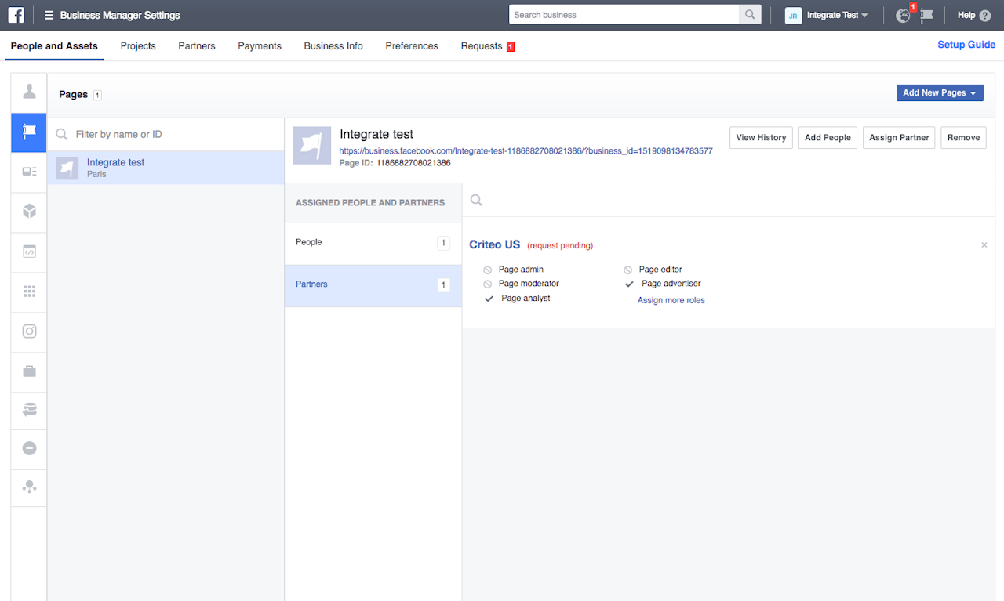Click the Assign Partner button
Screen dimensions: 1004x601
[899, 137]
